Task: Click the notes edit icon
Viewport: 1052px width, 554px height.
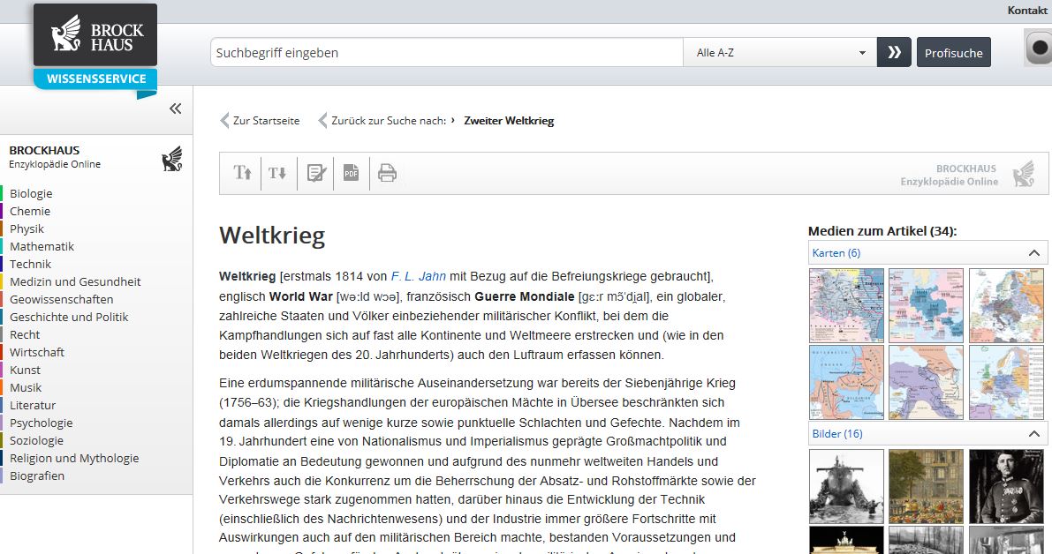Action: pos(315,173)
